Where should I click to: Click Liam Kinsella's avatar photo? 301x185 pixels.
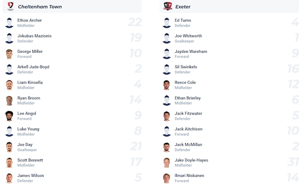(9, 85)
